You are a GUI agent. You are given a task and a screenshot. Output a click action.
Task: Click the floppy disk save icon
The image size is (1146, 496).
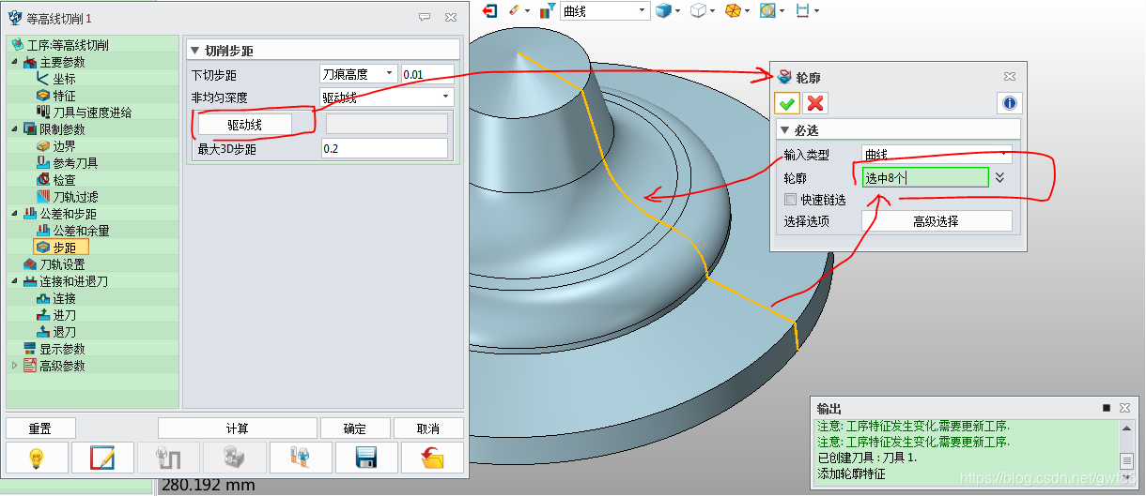(x=366, y=458)
